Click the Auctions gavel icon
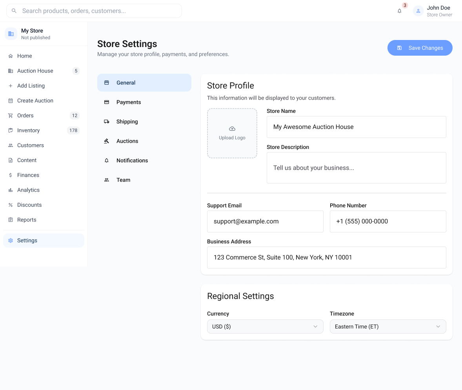 [x=107, y=141]
